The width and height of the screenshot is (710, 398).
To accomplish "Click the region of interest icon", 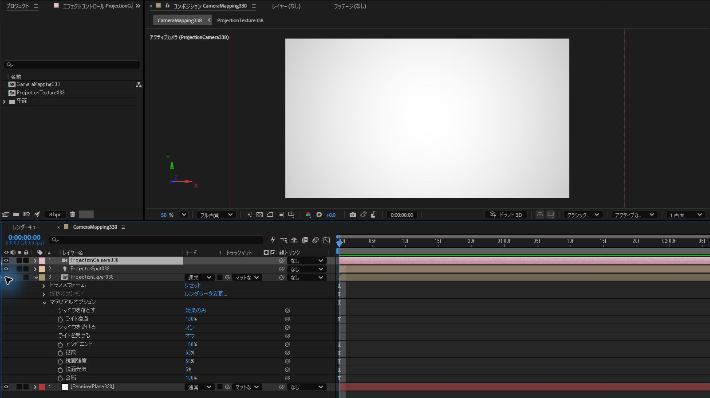I will click(281, 215).
